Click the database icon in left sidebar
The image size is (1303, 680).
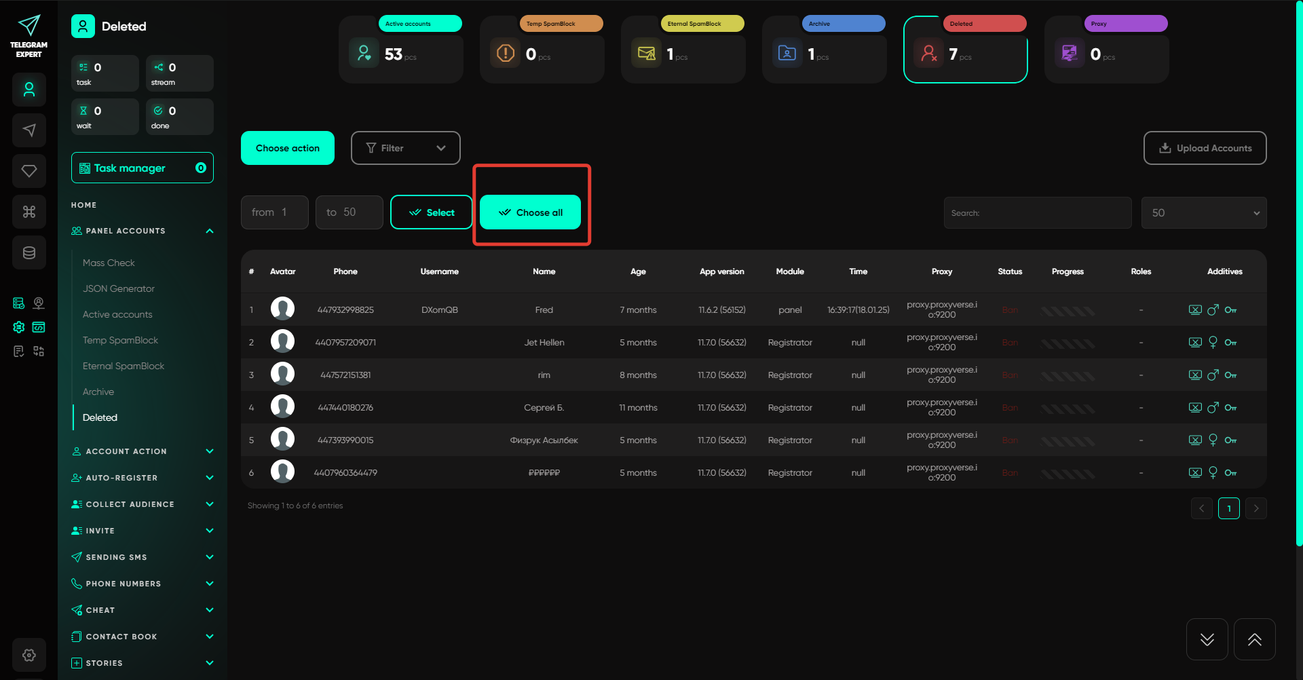(x=29, y=252)
